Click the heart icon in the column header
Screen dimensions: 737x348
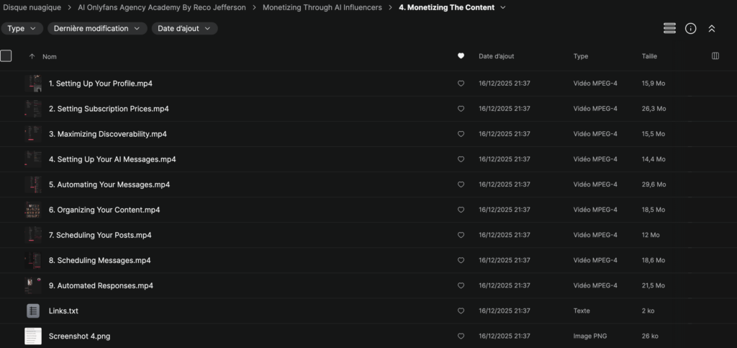coord(461,56)
